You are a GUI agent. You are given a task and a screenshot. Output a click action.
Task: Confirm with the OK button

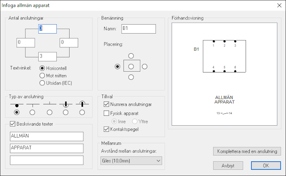click(x=266, y=166)
